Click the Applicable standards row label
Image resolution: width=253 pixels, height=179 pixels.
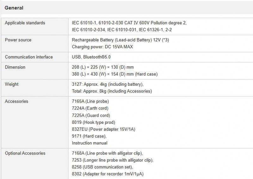coord(25,23)
